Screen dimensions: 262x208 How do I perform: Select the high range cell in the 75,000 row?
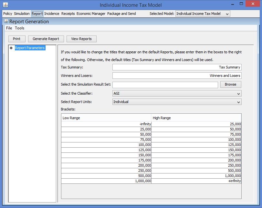pos(196,140)
